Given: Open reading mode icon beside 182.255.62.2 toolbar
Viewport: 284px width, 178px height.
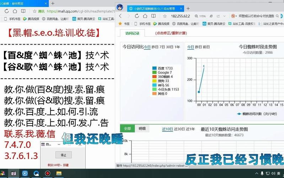Looking at the screenshot, I should pyautogui.click(x=154, y=16).
